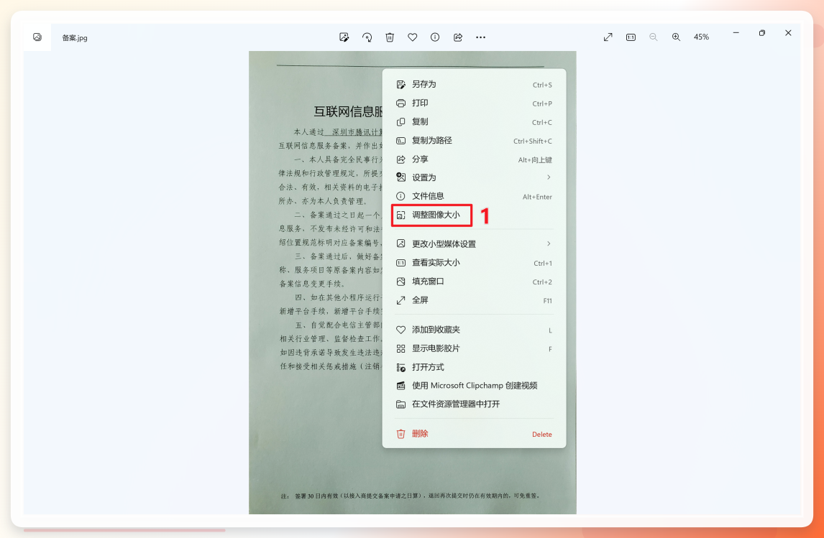The width and height of the screenshot is (824, 538).
Task: Select 分享 in the context menu
Action: pos(474,159)
